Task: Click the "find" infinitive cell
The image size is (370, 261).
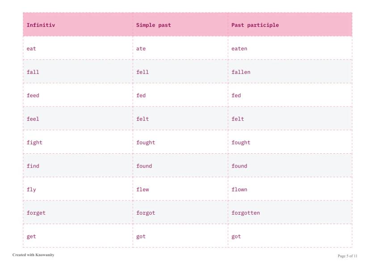Action: (x=33, y=166)
